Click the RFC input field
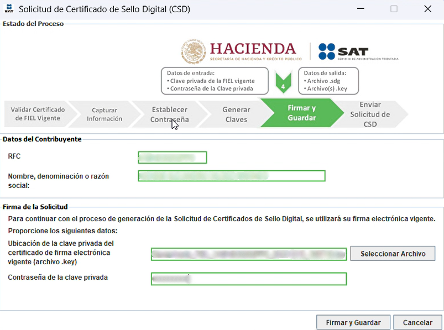444x330 pixels. point(172,158)
